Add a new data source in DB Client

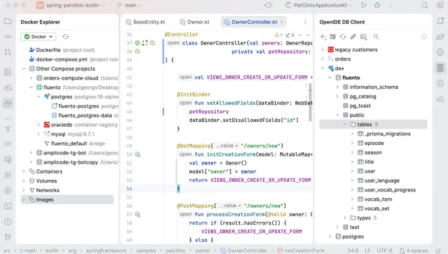322,37
